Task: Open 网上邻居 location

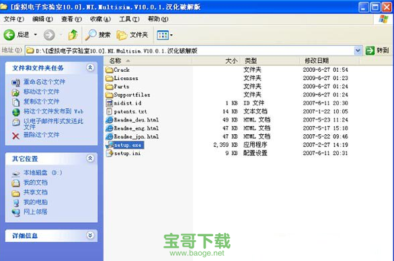Action: click(x=36, y=211)
